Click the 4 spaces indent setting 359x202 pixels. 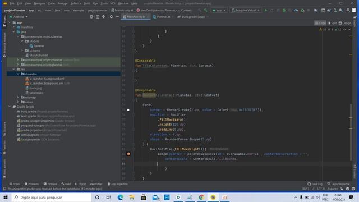(x=332, y=189)
